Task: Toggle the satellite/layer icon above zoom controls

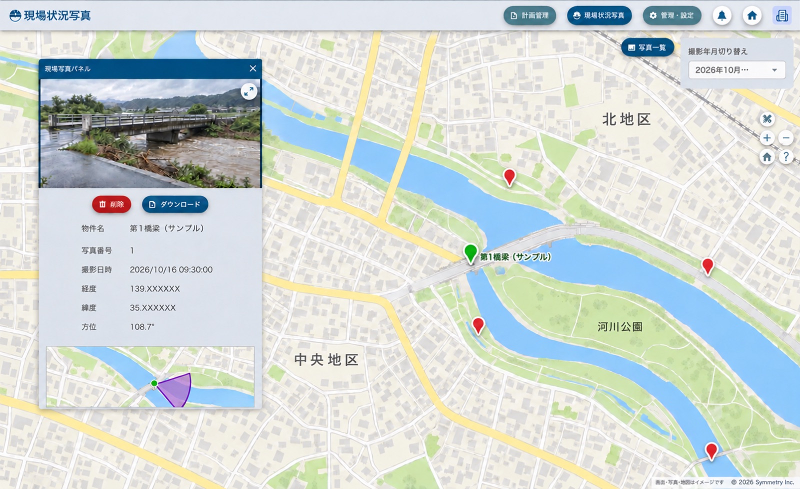Action: (767, 119)
